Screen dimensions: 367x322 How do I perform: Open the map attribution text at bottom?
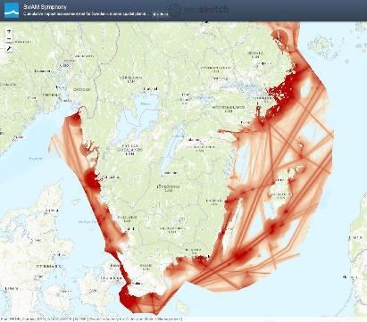91,319
